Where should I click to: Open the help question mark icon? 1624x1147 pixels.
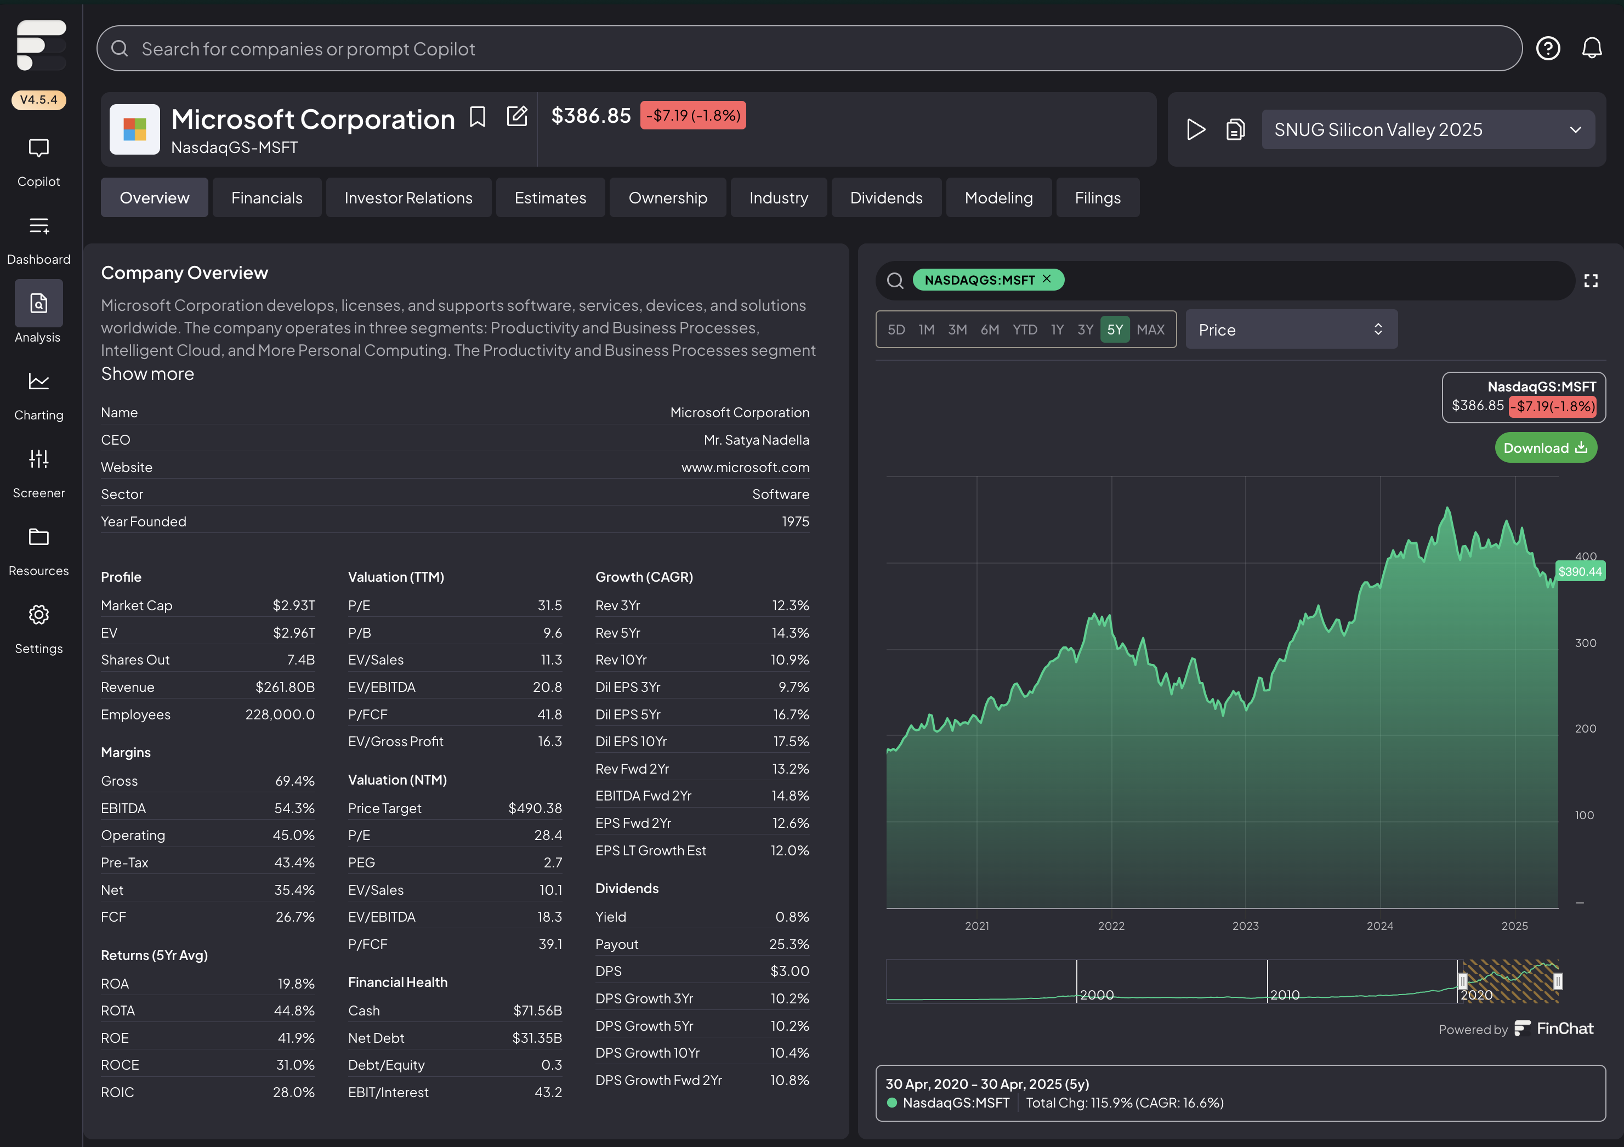[1548, 48]
